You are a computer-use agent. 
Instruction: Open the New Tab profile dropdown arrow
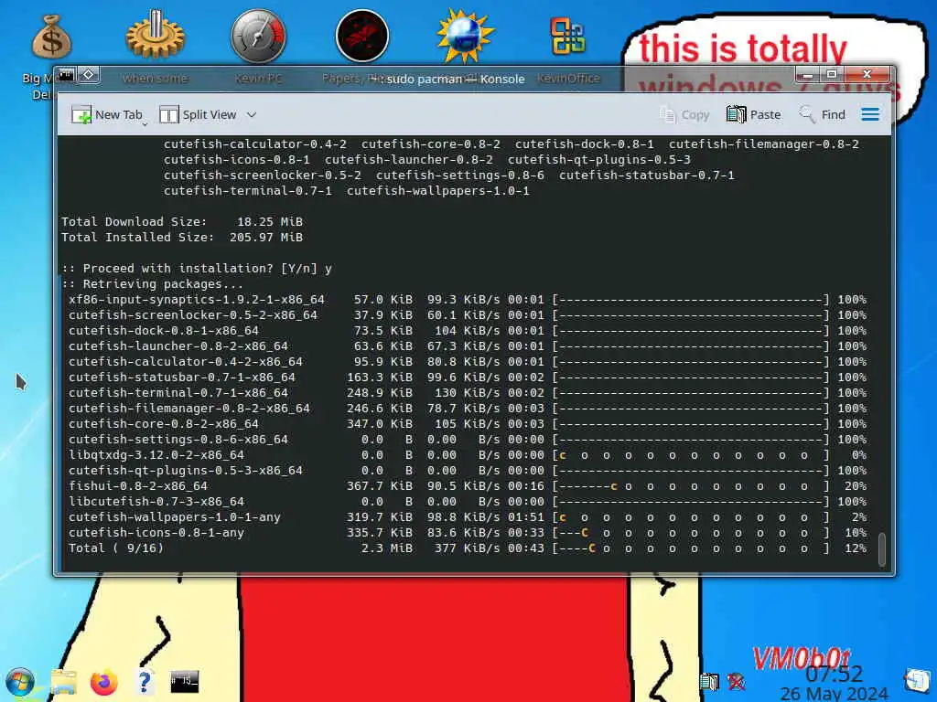tap(145, 124)
